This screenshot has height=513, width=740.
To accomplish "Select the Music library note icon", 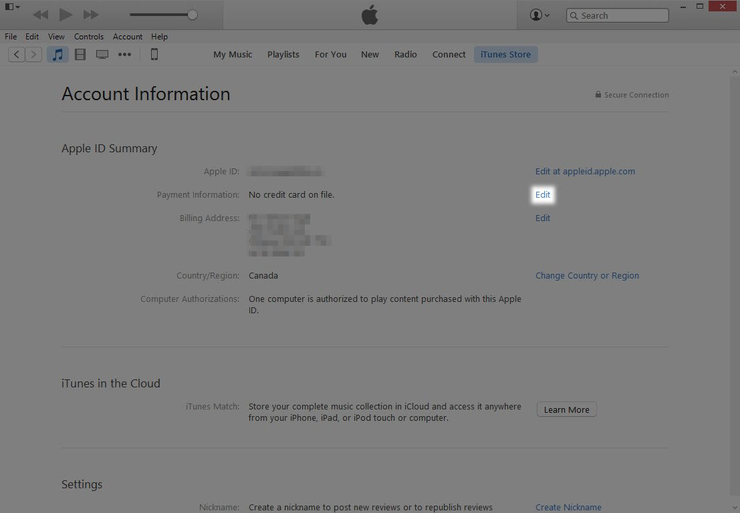I will point(57,54).
